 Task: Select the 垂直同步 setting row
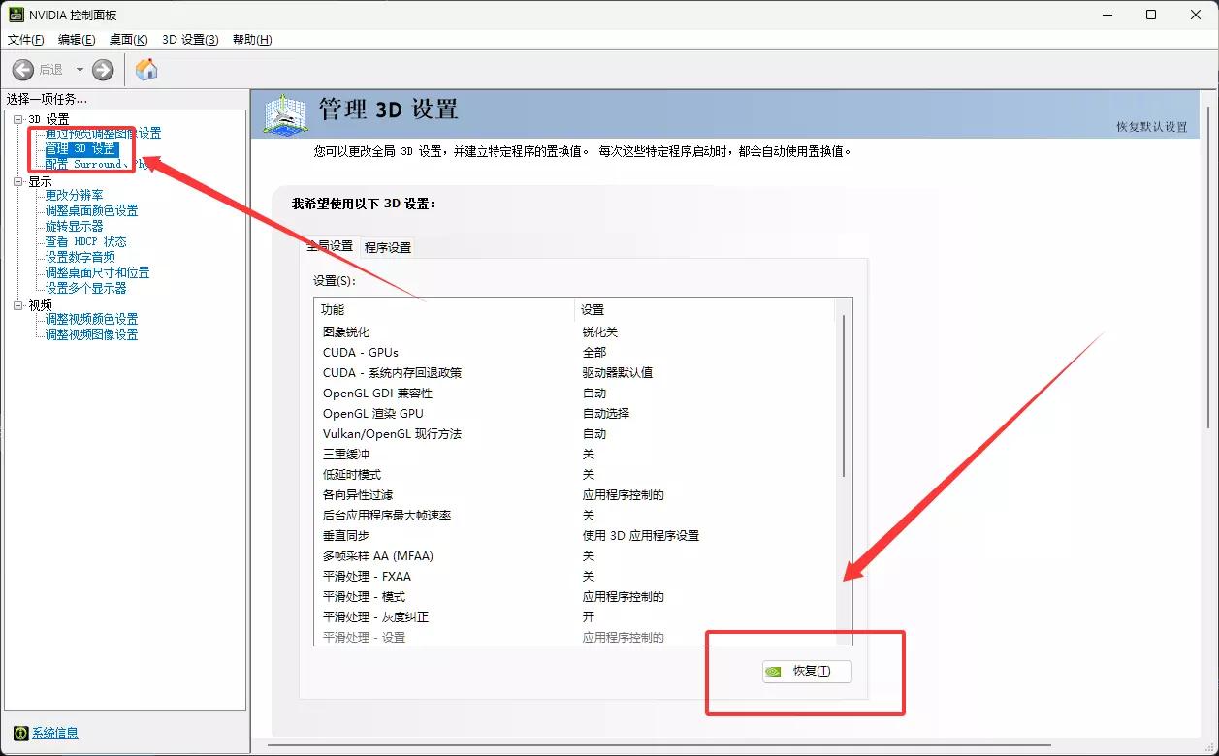pyautogui.click(x=574, y=536)
